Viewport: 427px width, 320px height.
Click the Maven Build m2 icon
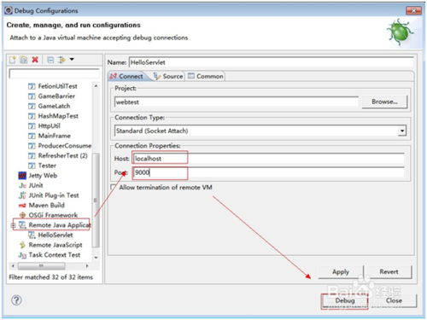(22, 206)
